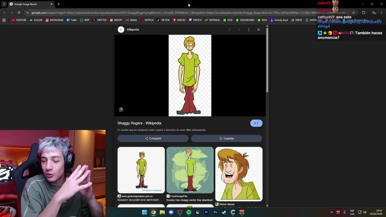Show next image result arrow

(239, 30)
